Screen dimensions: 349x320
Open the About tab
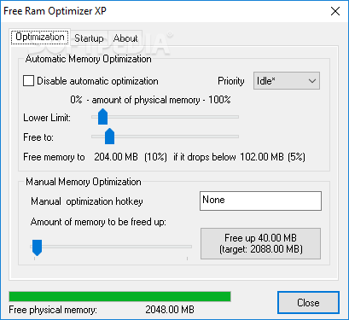tap(125, 38)
